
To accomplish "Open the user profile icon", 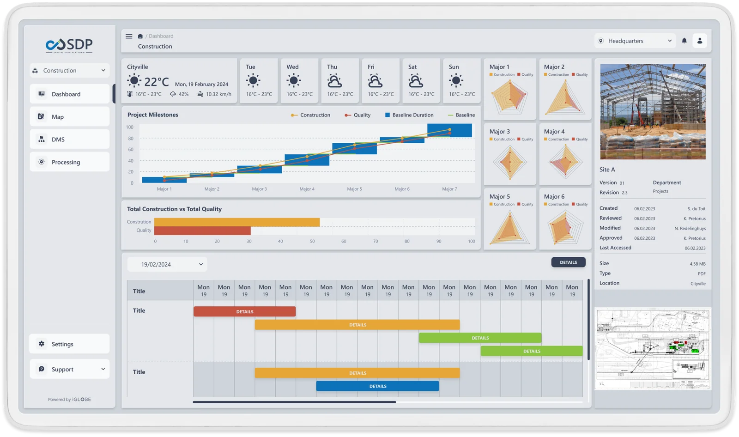I will point(700,41).
